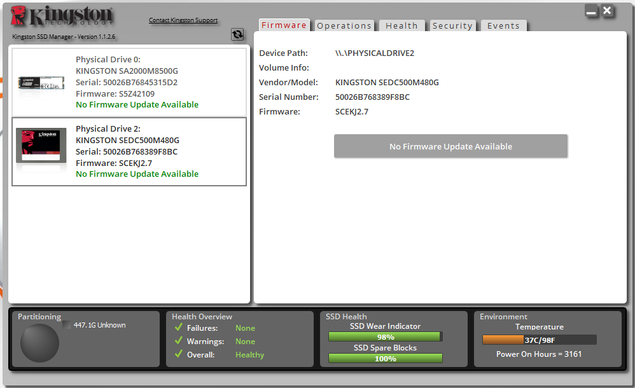Viewport: 635px width, 388px height.
Task: Click green update status under Drive 2
Action: pos(137,174)
